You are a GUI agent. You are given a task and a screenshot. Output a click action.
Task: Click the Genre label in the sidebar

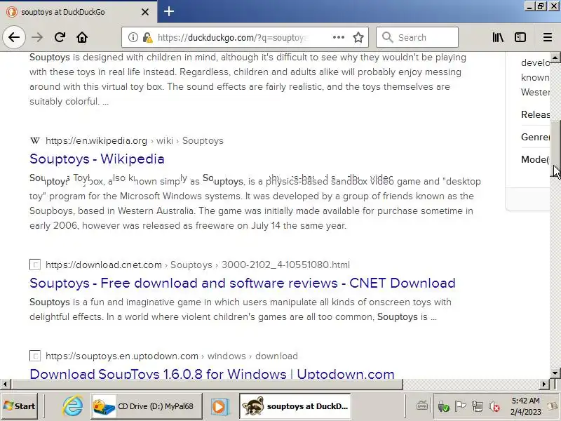coord(535,137)
